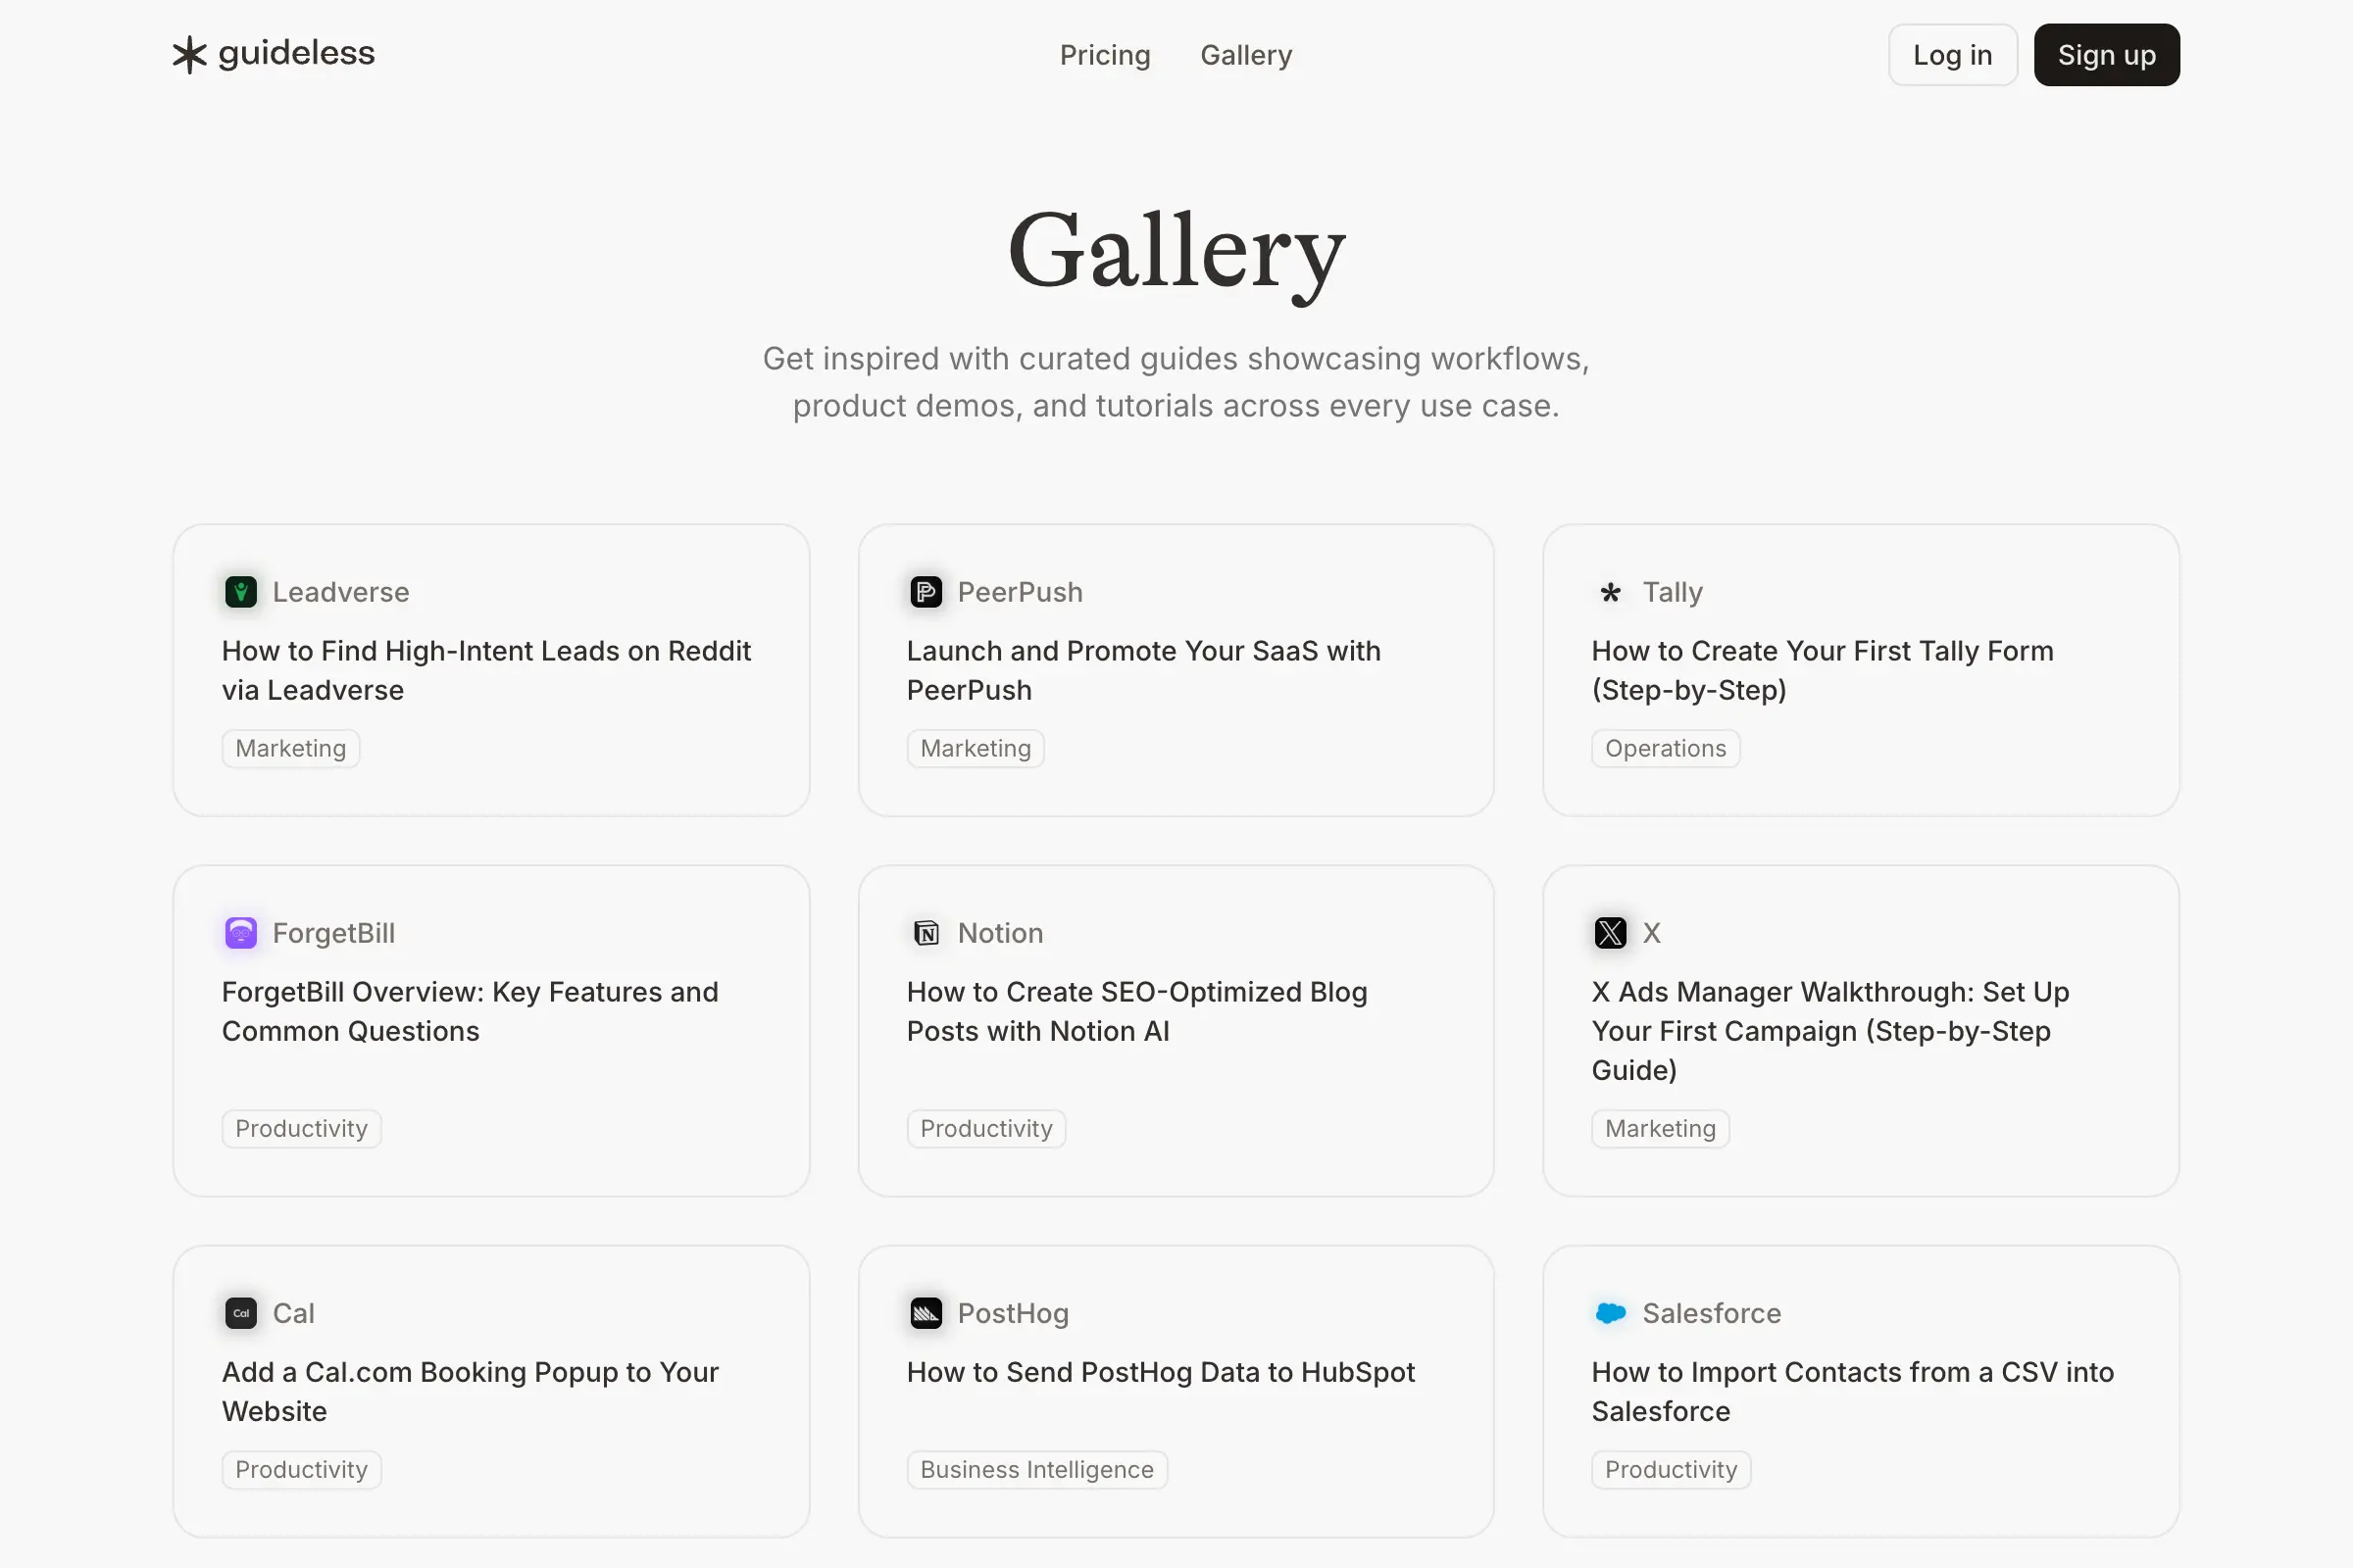Open the Pricing page
This screenshot has height=1568, width=2353.
(1105, 55)
